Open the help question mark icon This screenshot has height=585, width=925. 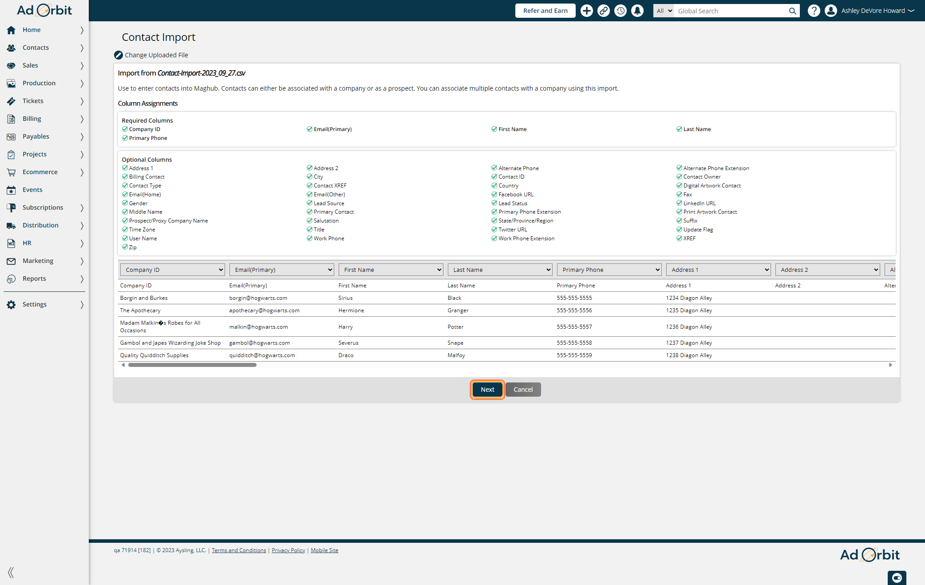(x=814, y=11)
